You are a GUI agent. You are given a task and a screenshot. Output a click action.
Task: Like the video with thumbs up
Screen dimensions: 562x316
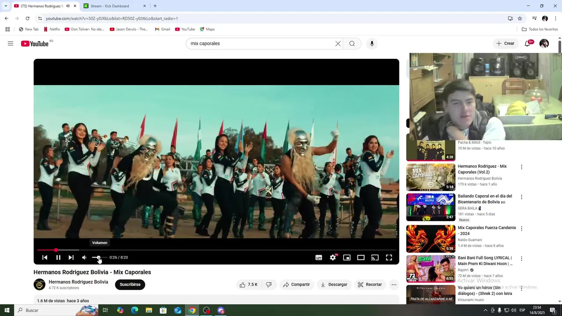249,284
